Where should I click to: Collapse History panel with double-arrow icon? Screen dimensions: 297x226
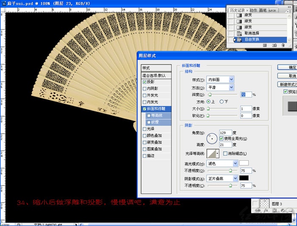289,7
